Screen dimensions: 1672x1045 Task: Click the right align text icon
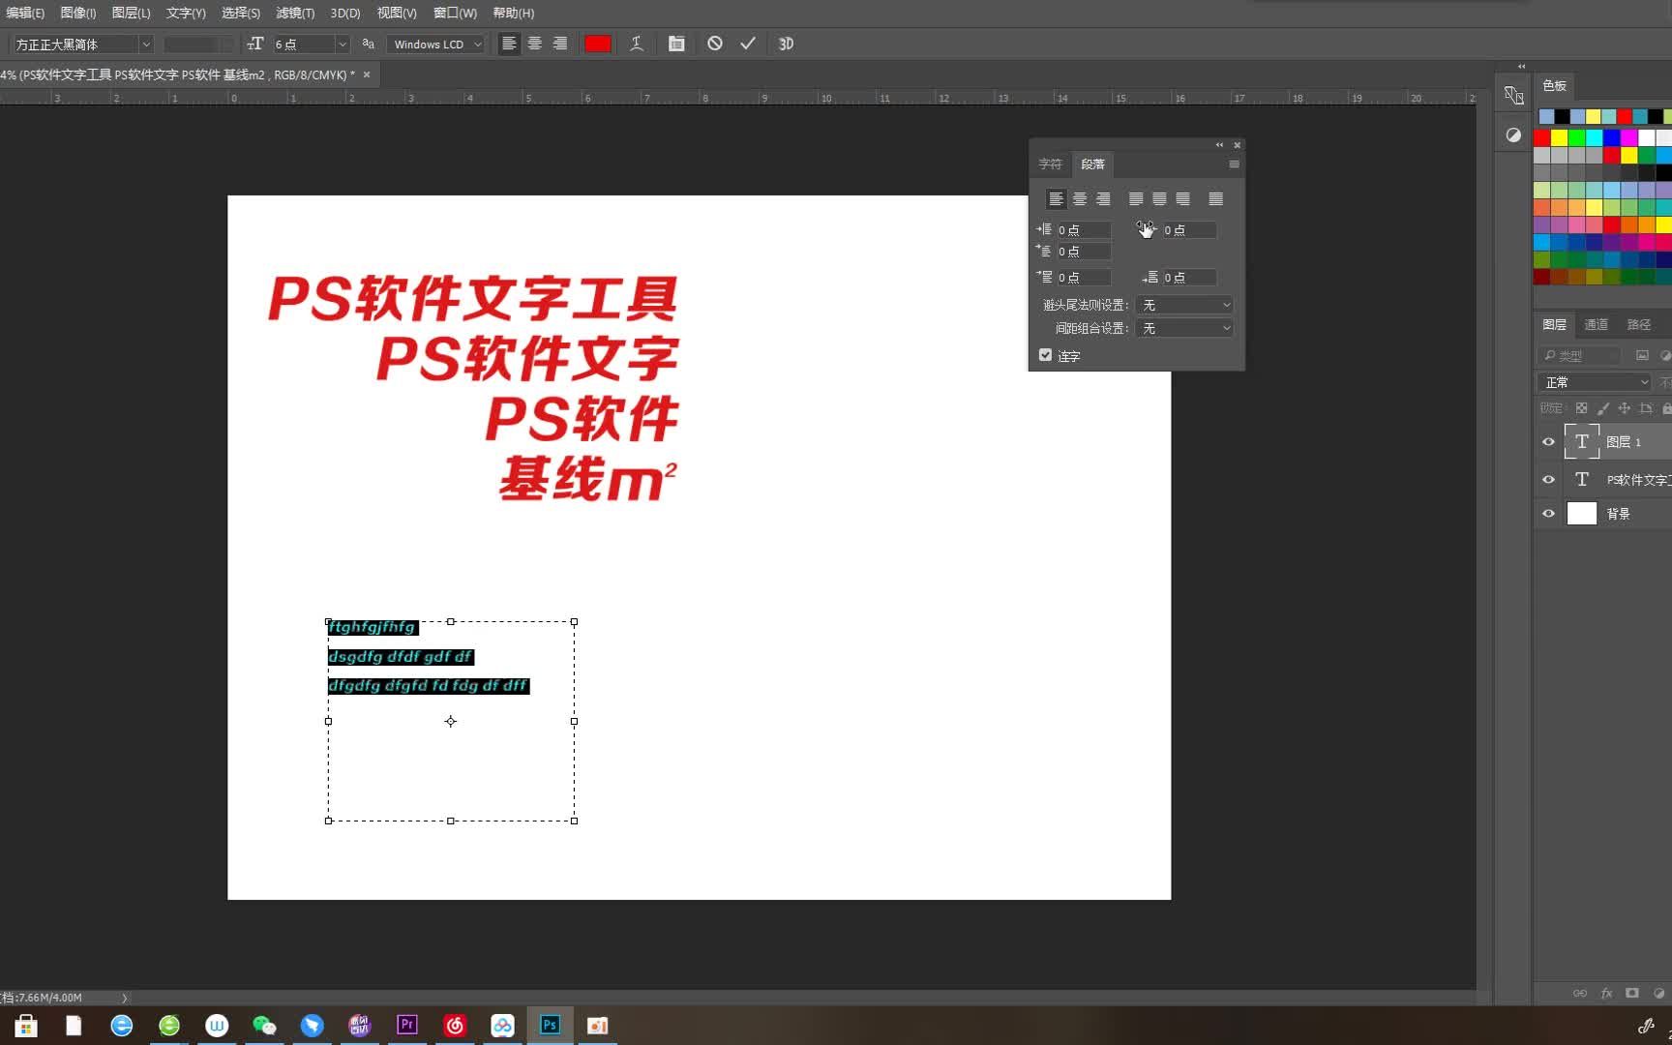coord(559,44)
